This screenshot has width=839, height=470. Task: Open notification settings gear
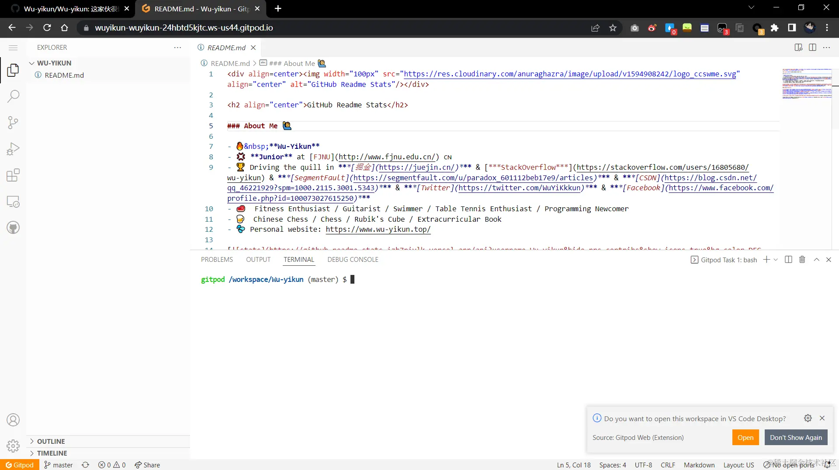(808, 418)
